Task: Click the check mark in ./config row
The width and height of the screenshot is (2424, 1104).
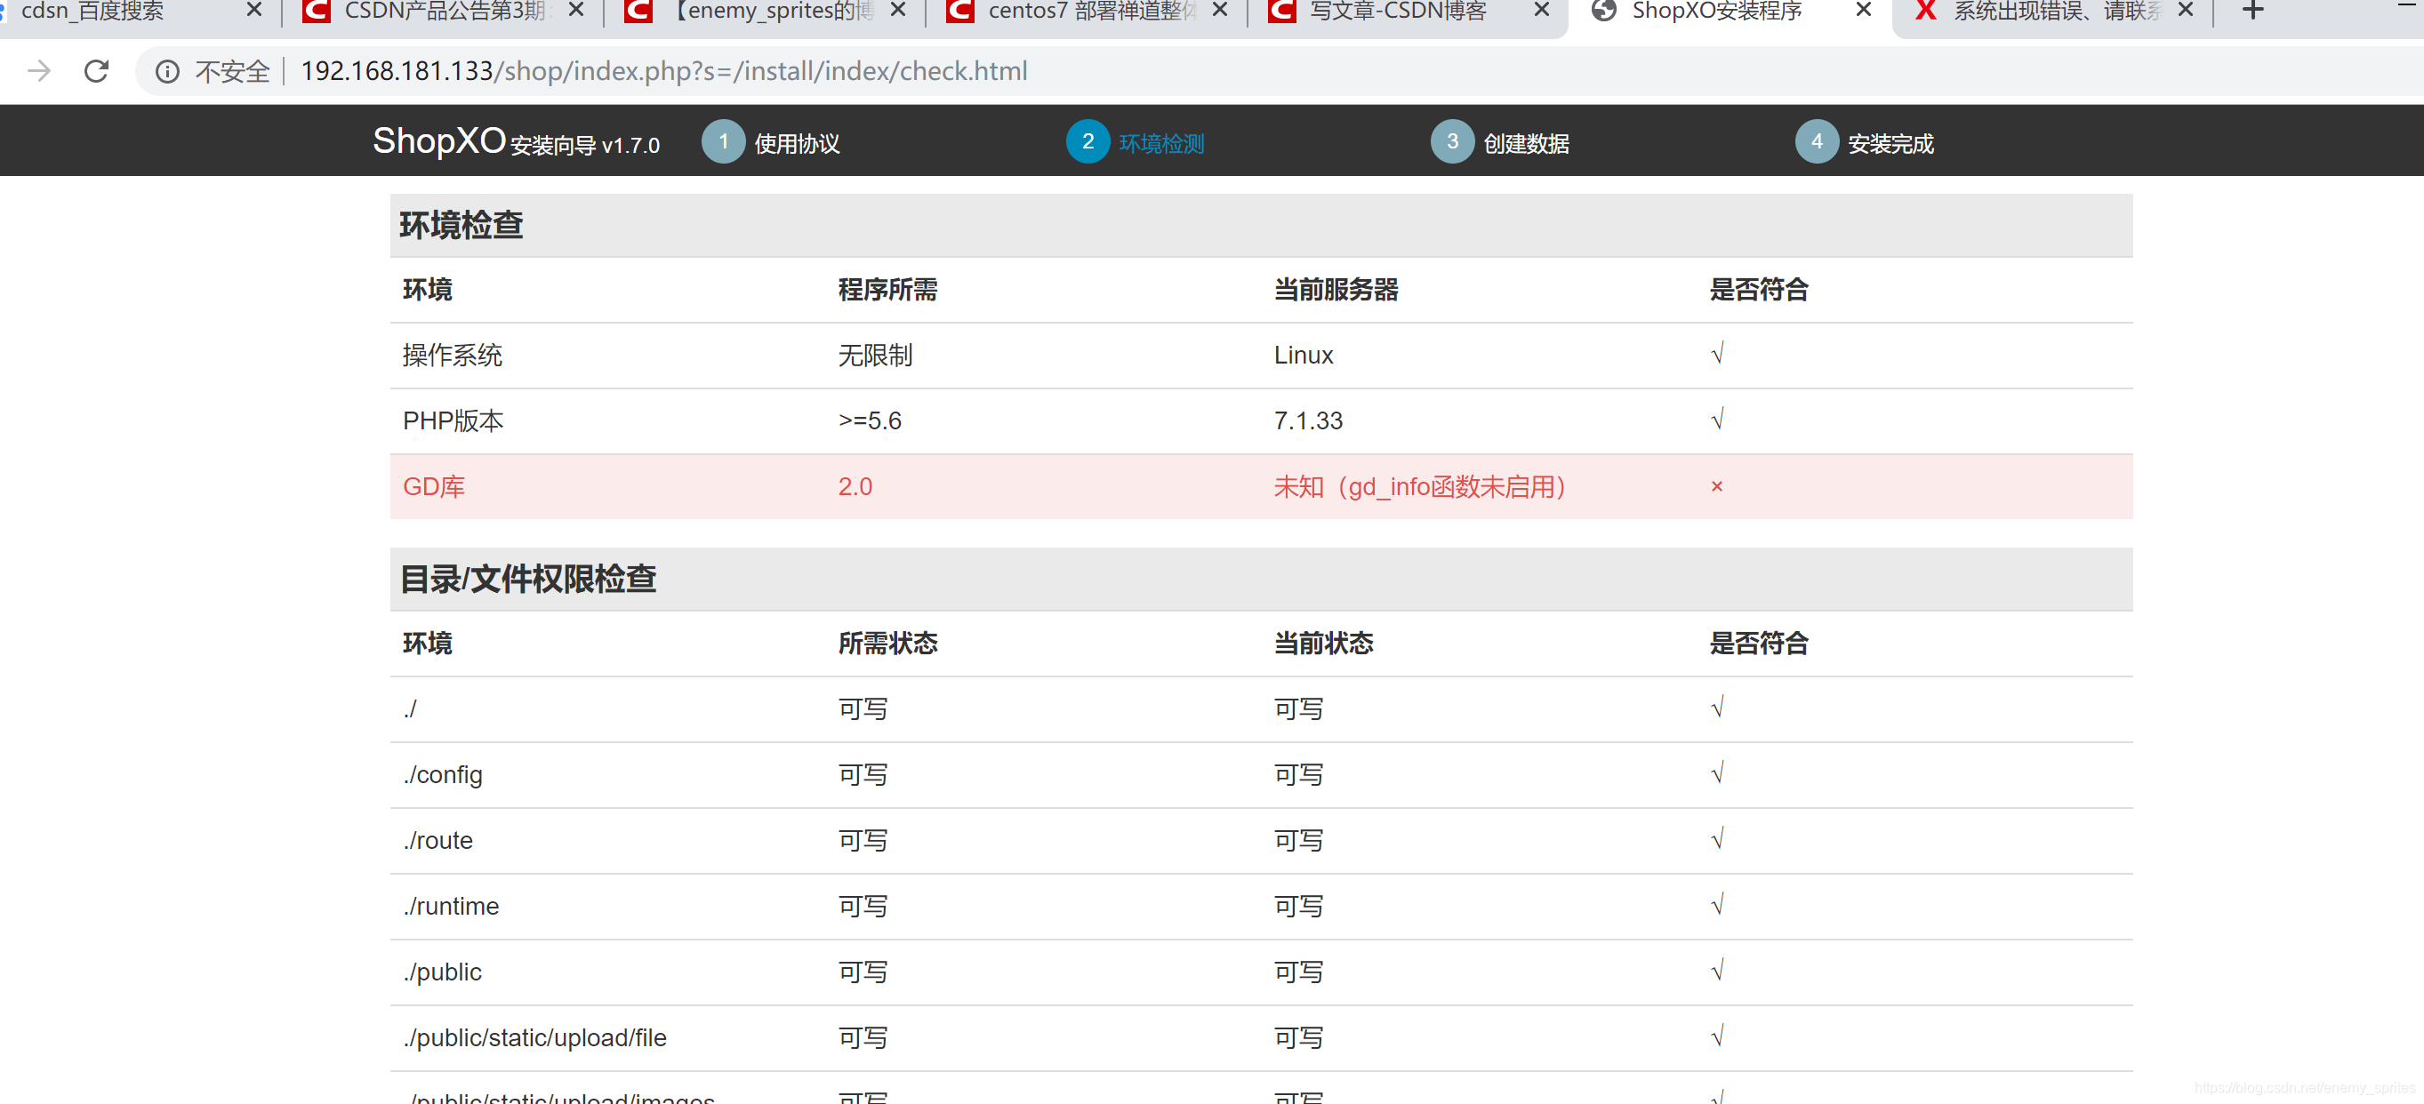Action: pyautogui.click(x=1717, y=773)
